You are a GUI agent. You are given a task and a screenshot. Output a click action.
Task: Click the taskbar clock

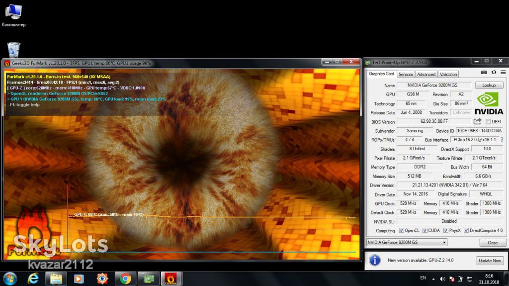(489, 279)
